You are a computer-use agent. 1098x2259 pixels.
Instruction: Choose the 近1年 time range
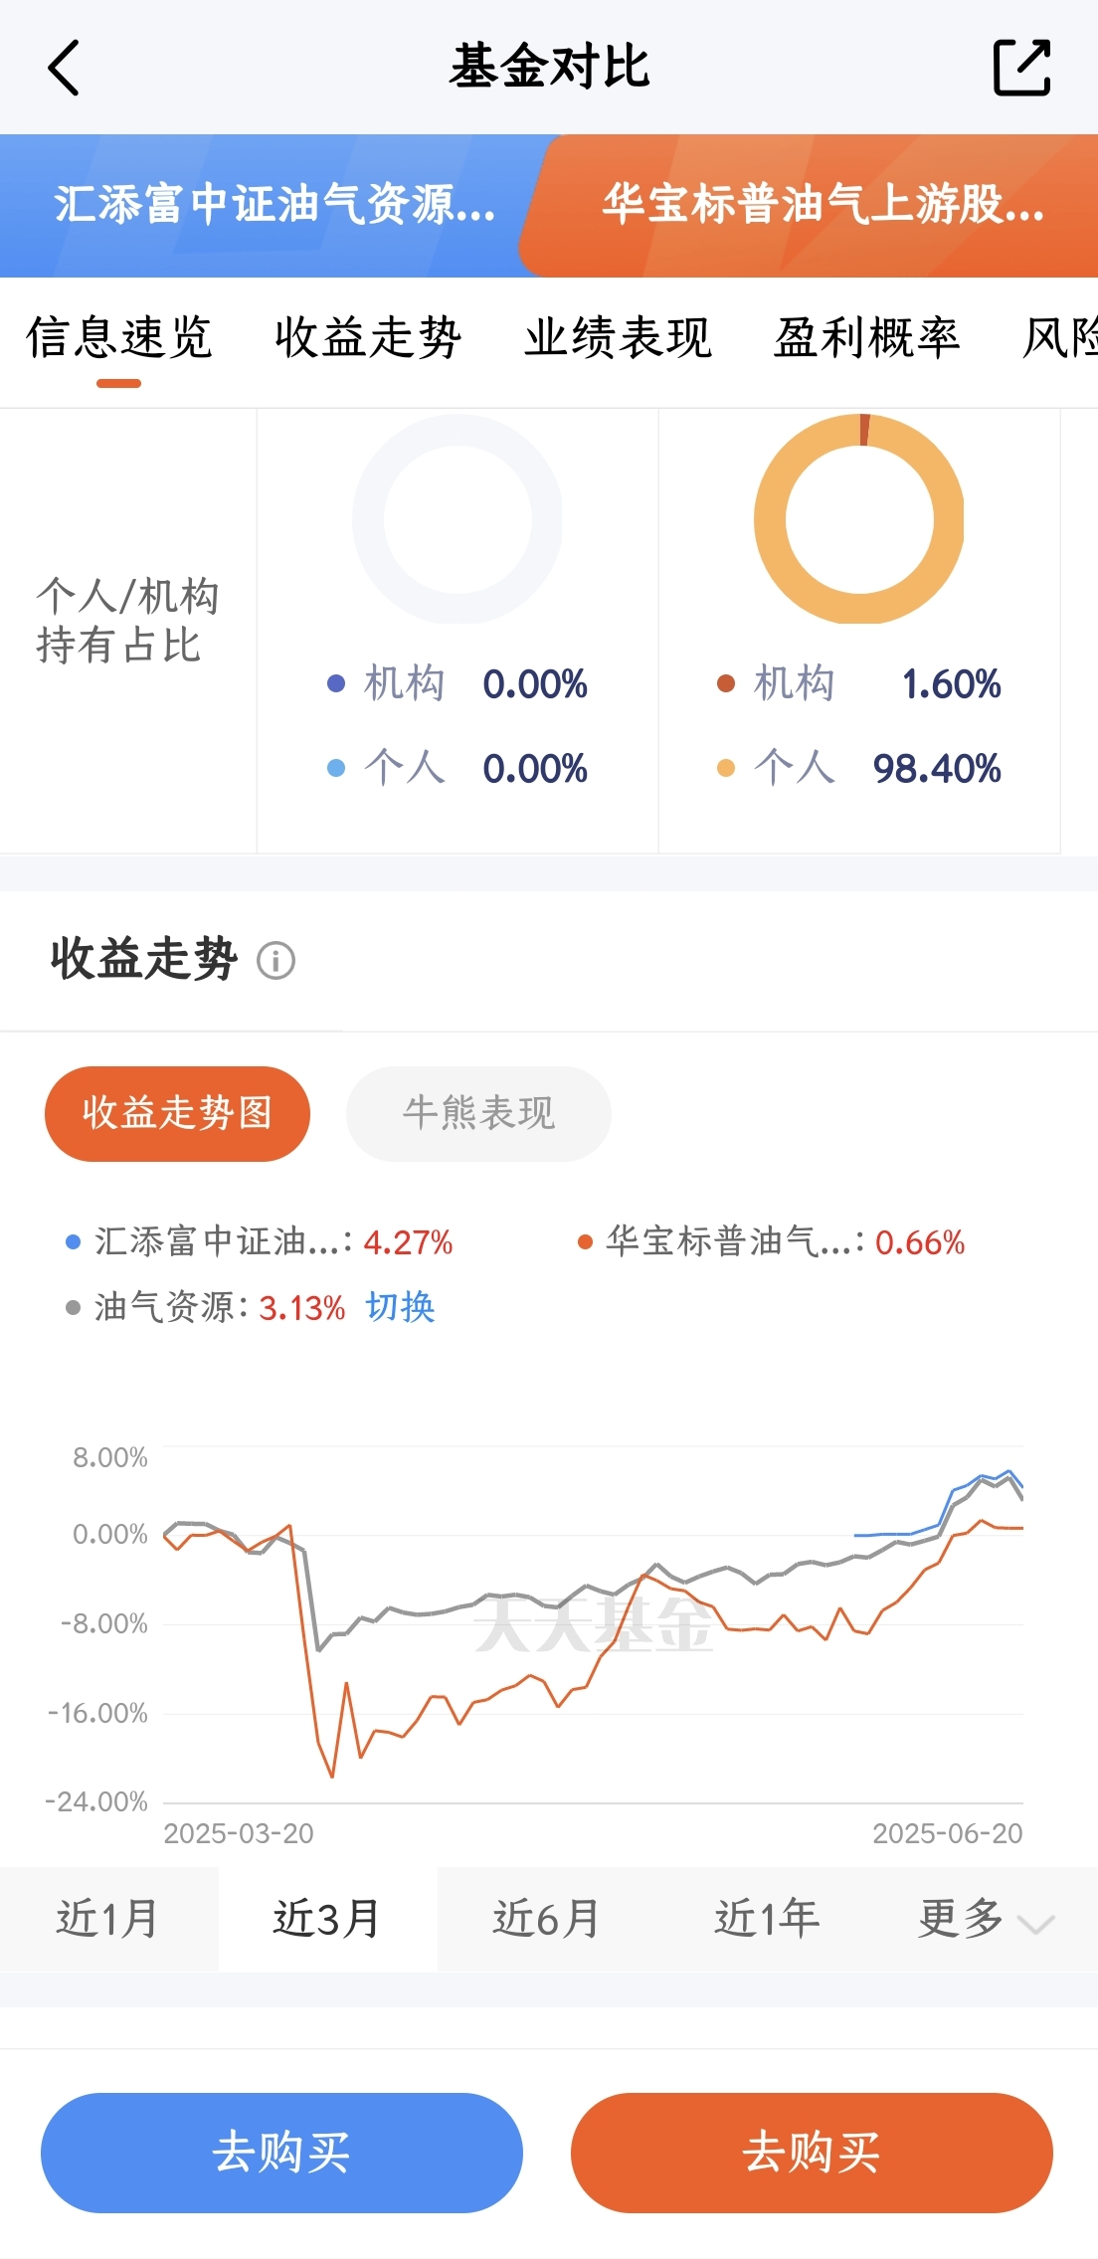(767, 1919)
